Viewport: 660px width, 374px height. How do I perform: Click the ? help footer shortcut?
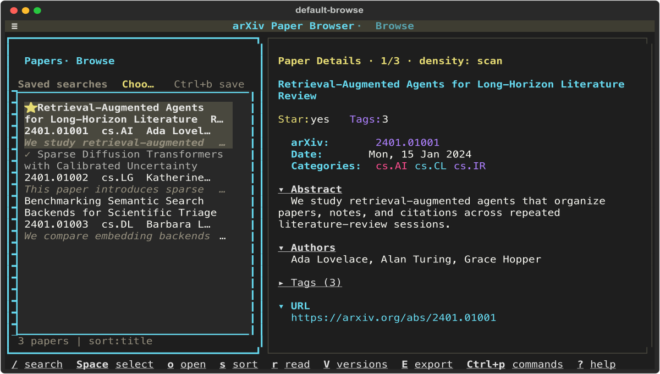point(596,364)
